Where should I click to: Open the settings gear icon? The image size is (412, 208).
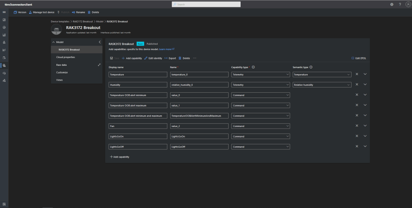coord(392,4)
